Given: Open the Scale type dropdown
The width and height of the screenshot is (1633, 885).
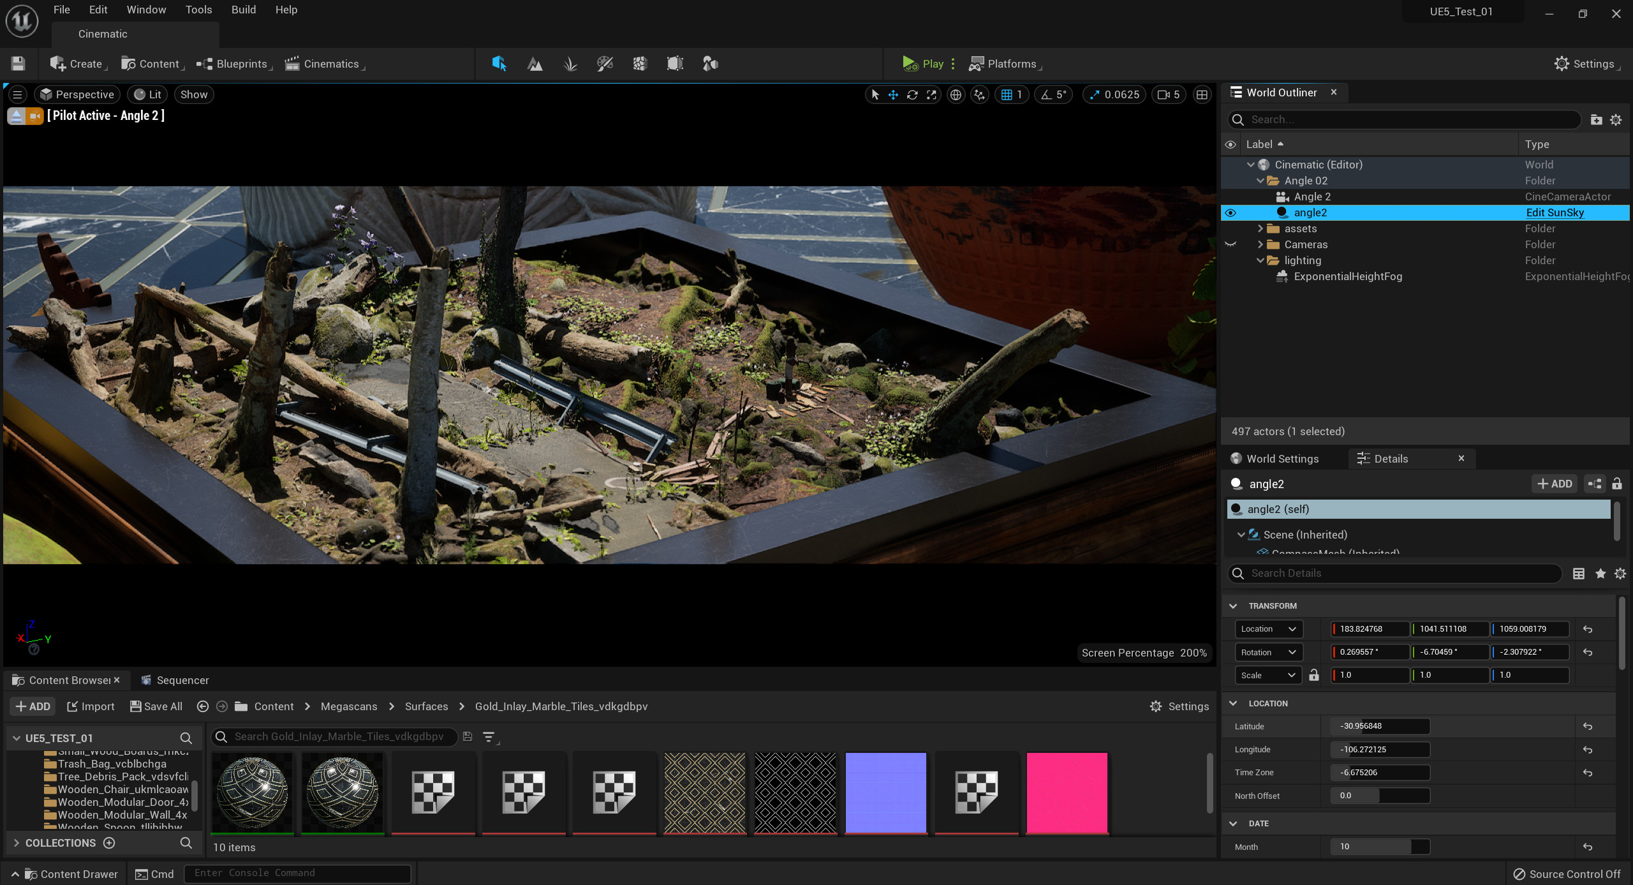Looking at the screenshot, I should (x=1268, y=674).
